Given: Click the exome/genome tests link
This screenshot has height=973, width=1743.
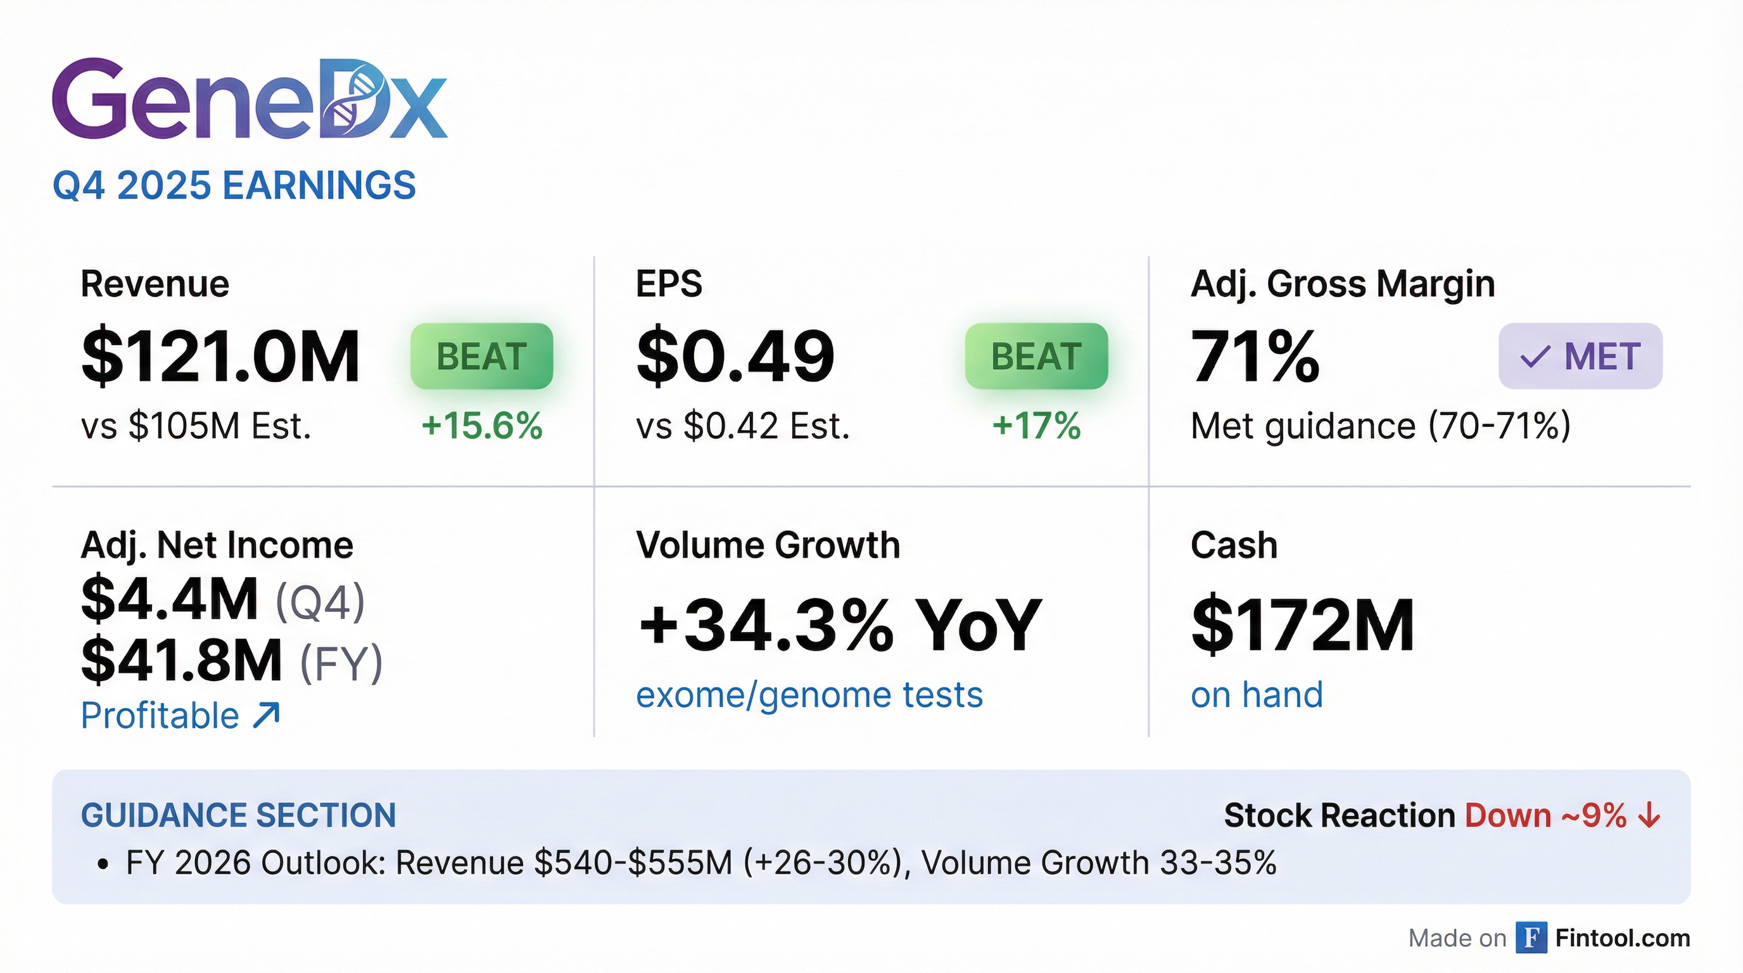Looking at the screenshot, I should [809, 695].
